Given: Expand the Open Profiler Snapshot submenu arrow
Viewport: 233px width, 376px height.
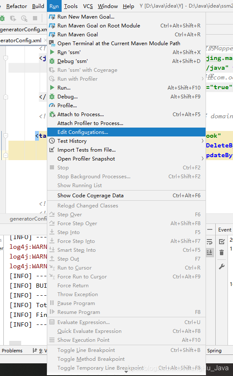Looking at the screenshot, I should [x=202, y=158].
